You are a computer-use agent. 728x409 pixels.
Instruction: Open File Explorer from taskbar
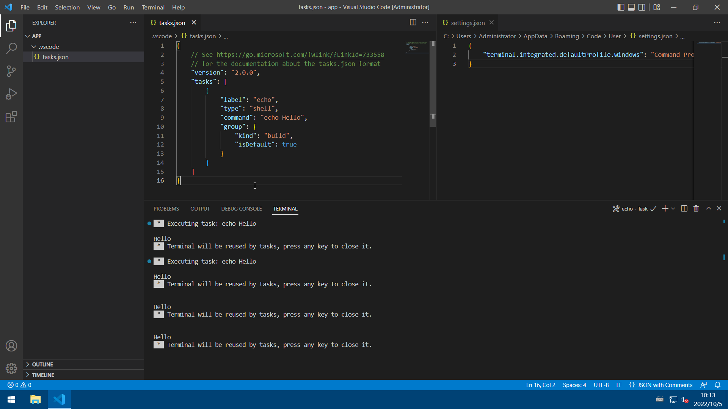[36, 400]
